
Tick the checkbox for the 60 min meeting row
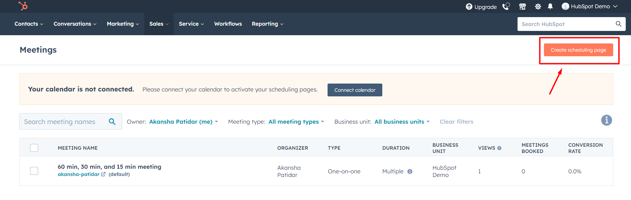(x=34, y=171)
